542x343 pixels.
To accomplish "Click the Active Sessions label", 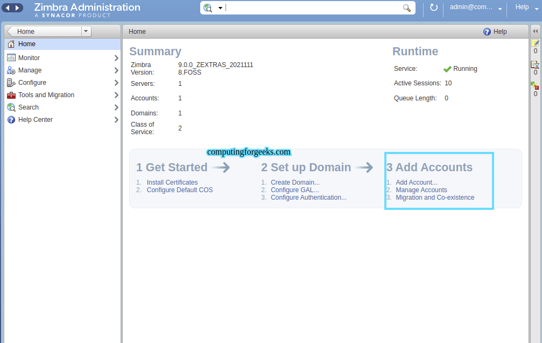I will pos(418,83).
